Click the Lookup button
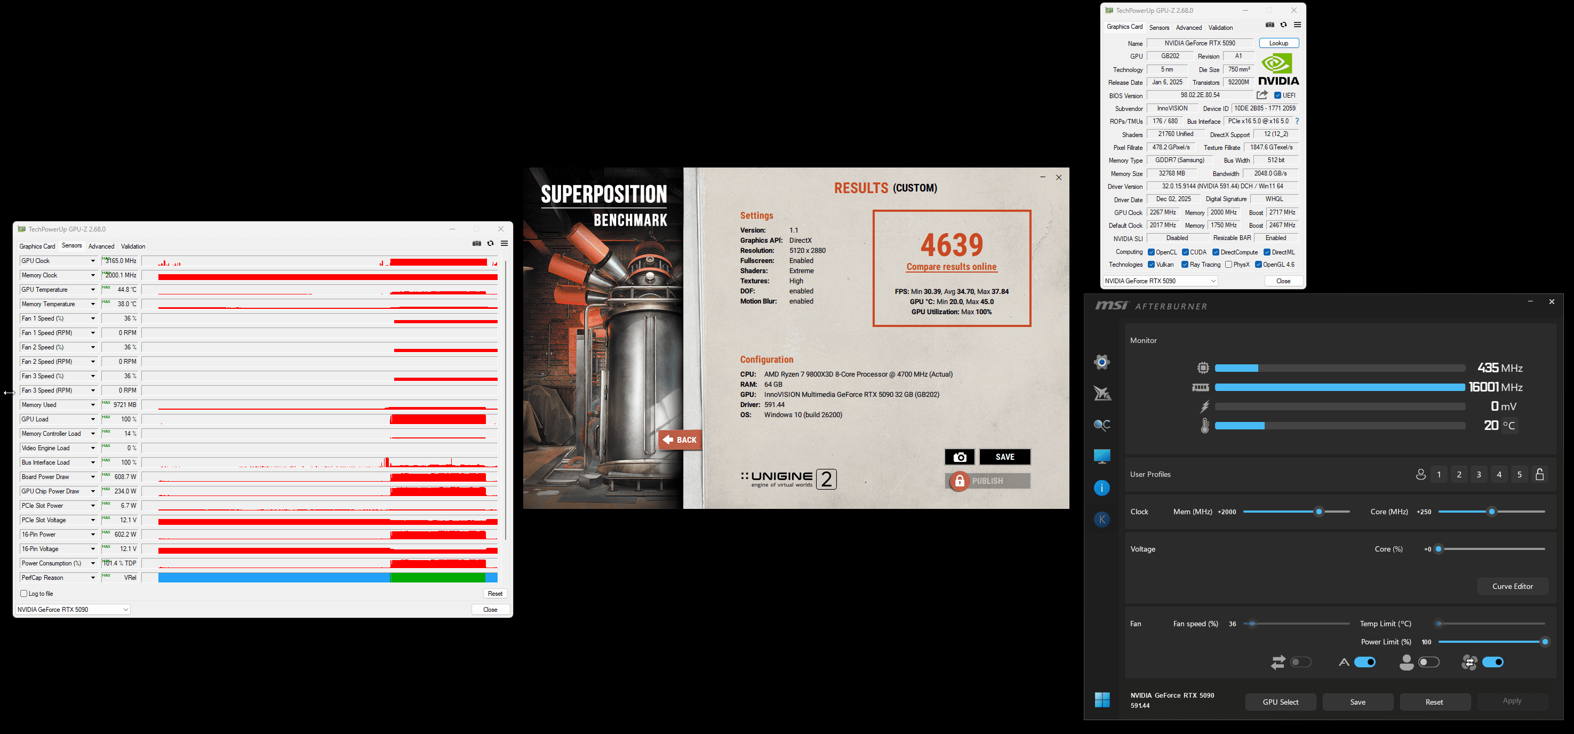Screen dimensions: 1574x734 pos(1279,43)
